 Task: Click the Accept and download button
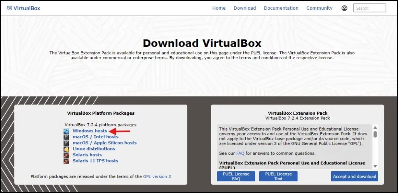pos(354,176)
